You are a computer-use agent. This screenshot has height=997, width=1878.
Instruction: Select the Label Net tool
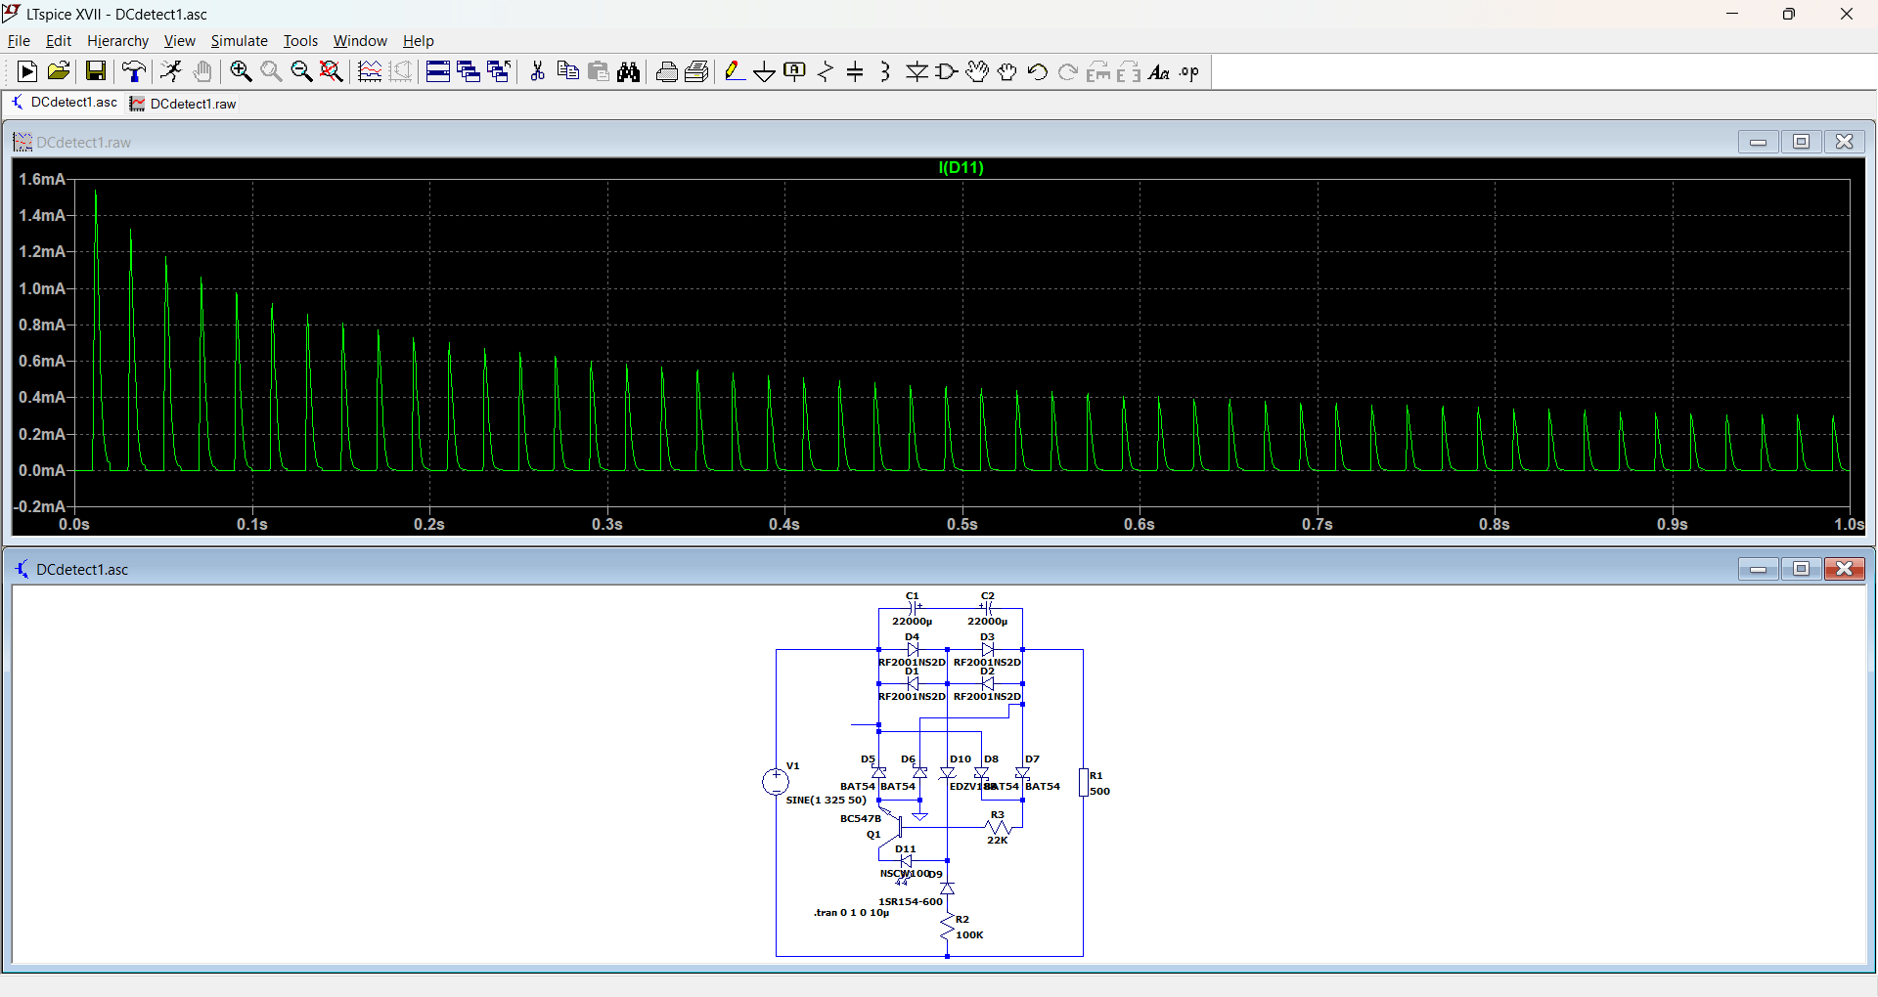(x=795, y=71)
